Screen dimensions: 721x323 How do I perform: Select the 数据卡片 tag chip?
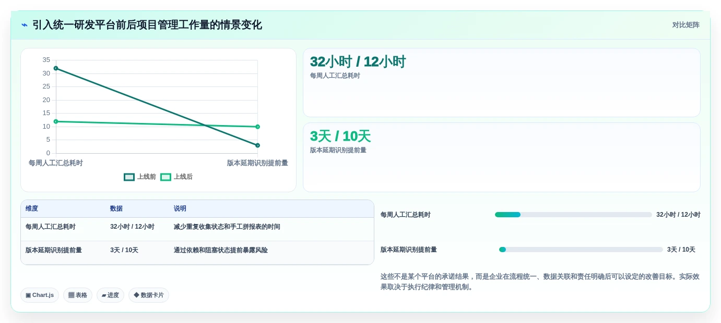149,295
